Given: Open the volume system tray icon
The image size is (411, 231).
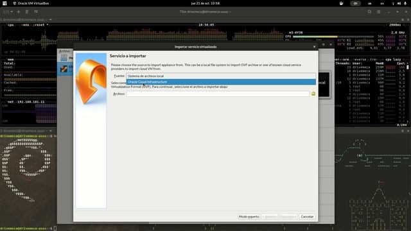Looking at the screenshot, I should [x=399, y=3].
